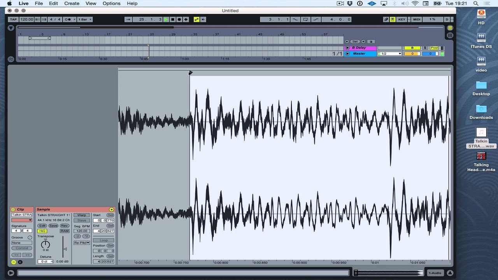Screen dimensions: 498x280
Task: Click the D overload indicator button
Action: coord(447,19)
